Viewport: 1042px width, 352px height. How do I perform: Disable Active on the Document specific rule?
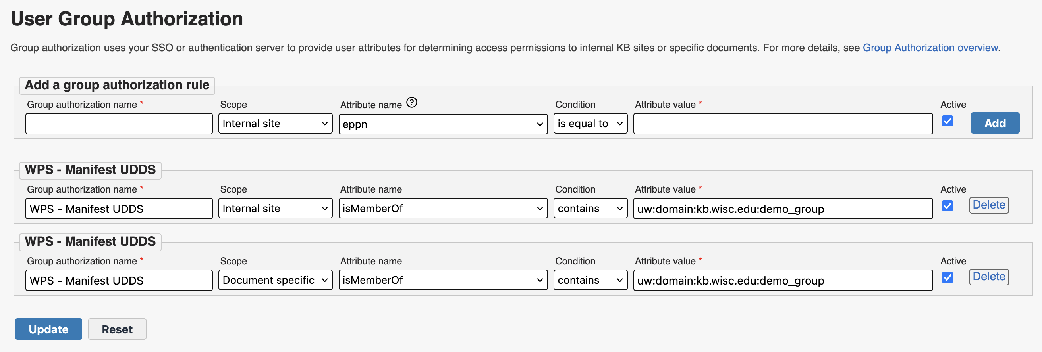[947, 278]
